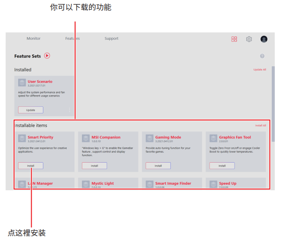The height and width of the screenshot is (240, 283).
Task: Click the Gaming Mode layers icon
Action: [x=150, y=138]
